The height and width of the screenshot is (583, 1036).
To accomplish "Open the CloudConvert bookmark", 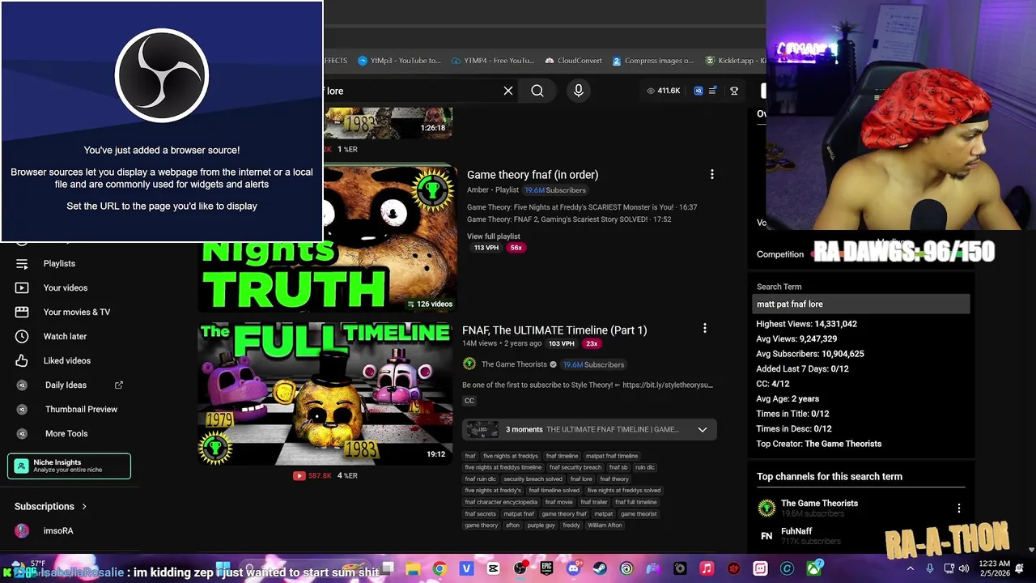I will coord(574,61).
